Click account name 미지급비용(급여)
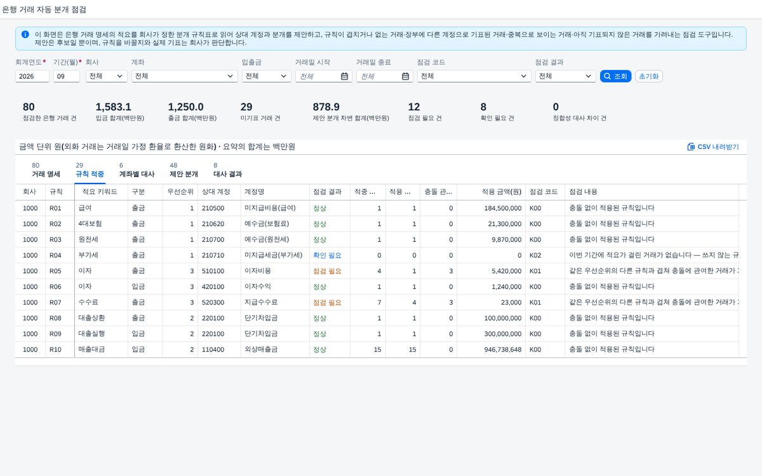Screen dimensions: 762x476 pos(270,208)
